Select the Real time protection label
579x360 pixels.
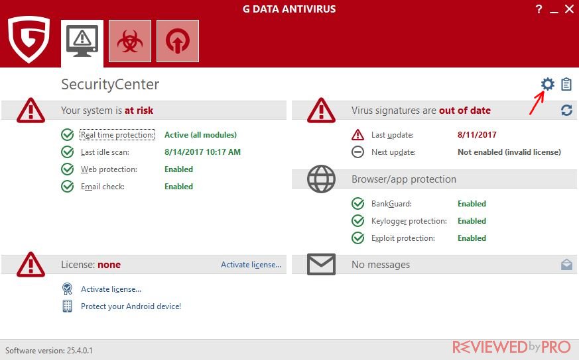(117, 135)
